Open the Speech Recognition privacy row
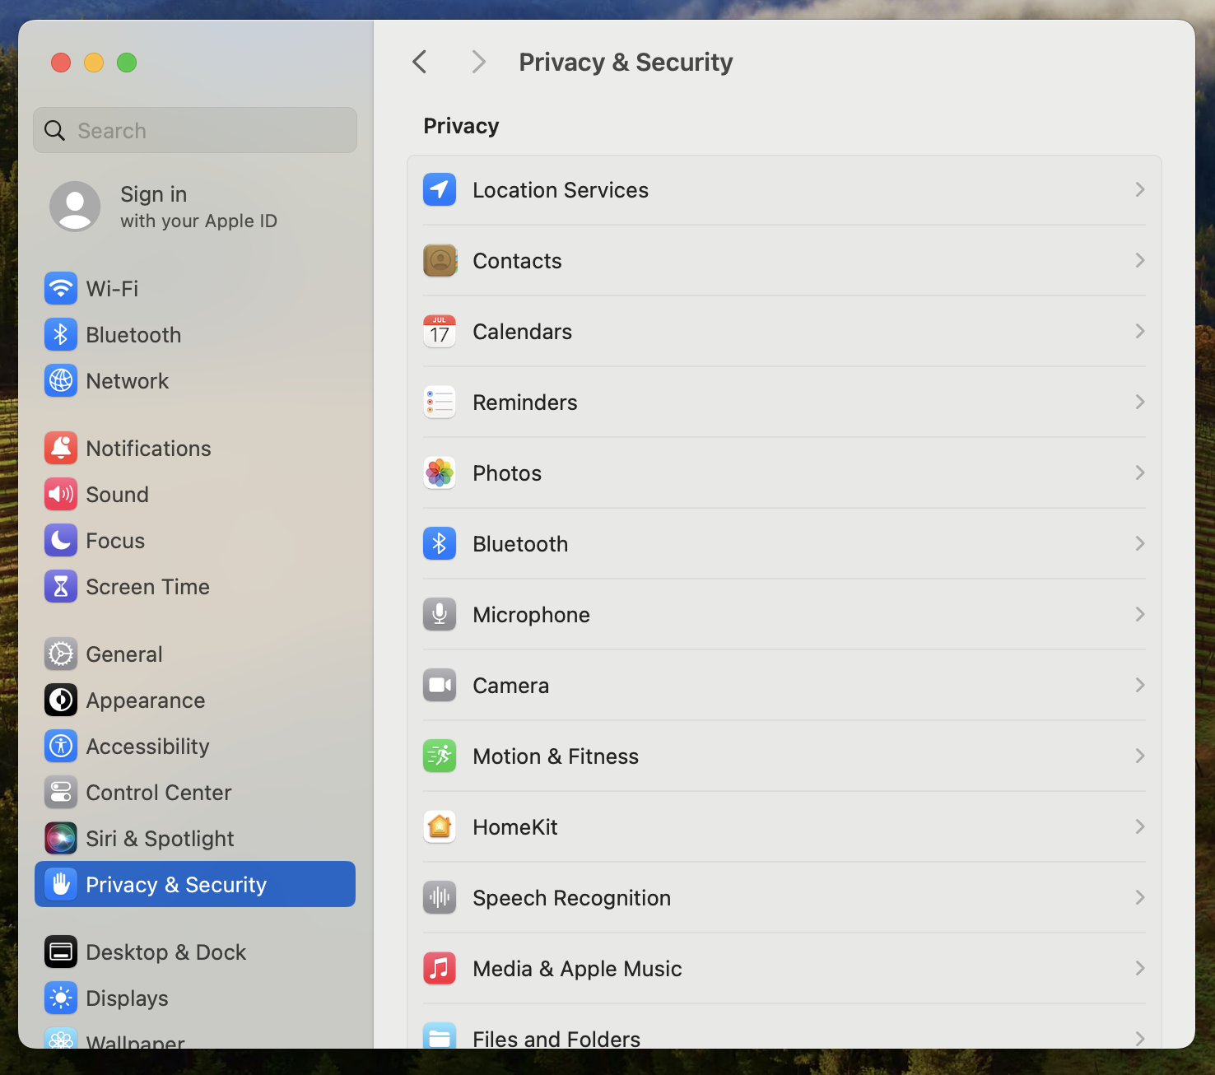This screenshot has height=1075, width=1215. coord(784,898)
